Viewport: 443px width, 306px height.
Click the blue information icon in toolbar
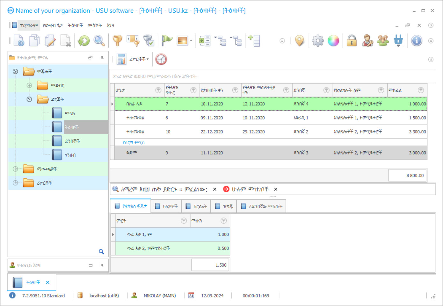416,41
